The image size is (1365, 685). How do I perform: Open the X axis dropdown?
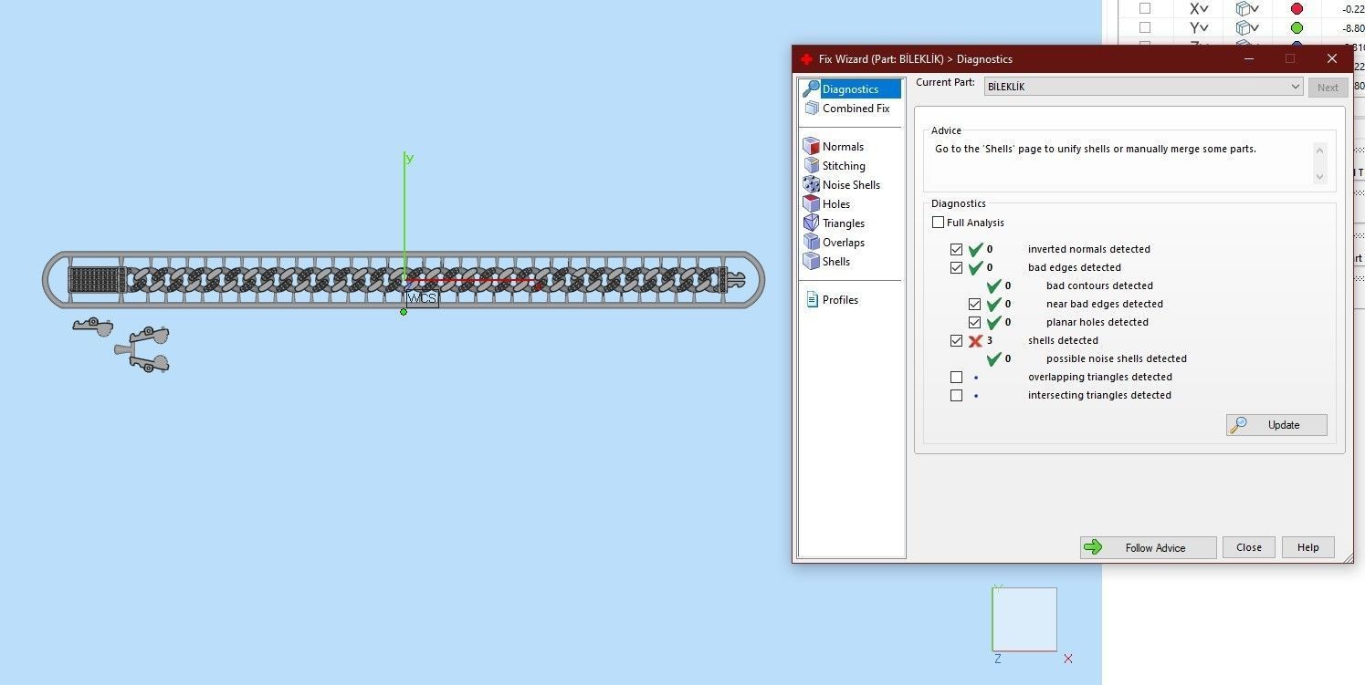(1199, 8)
